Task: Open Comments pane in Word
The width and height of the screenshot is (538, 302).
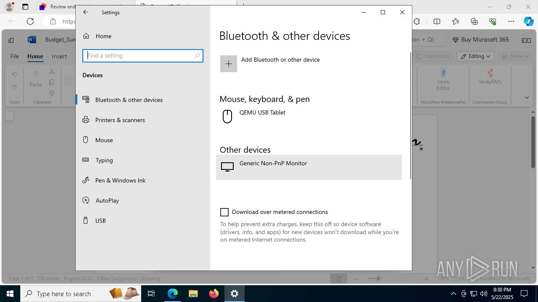Action: click(433, 56)
